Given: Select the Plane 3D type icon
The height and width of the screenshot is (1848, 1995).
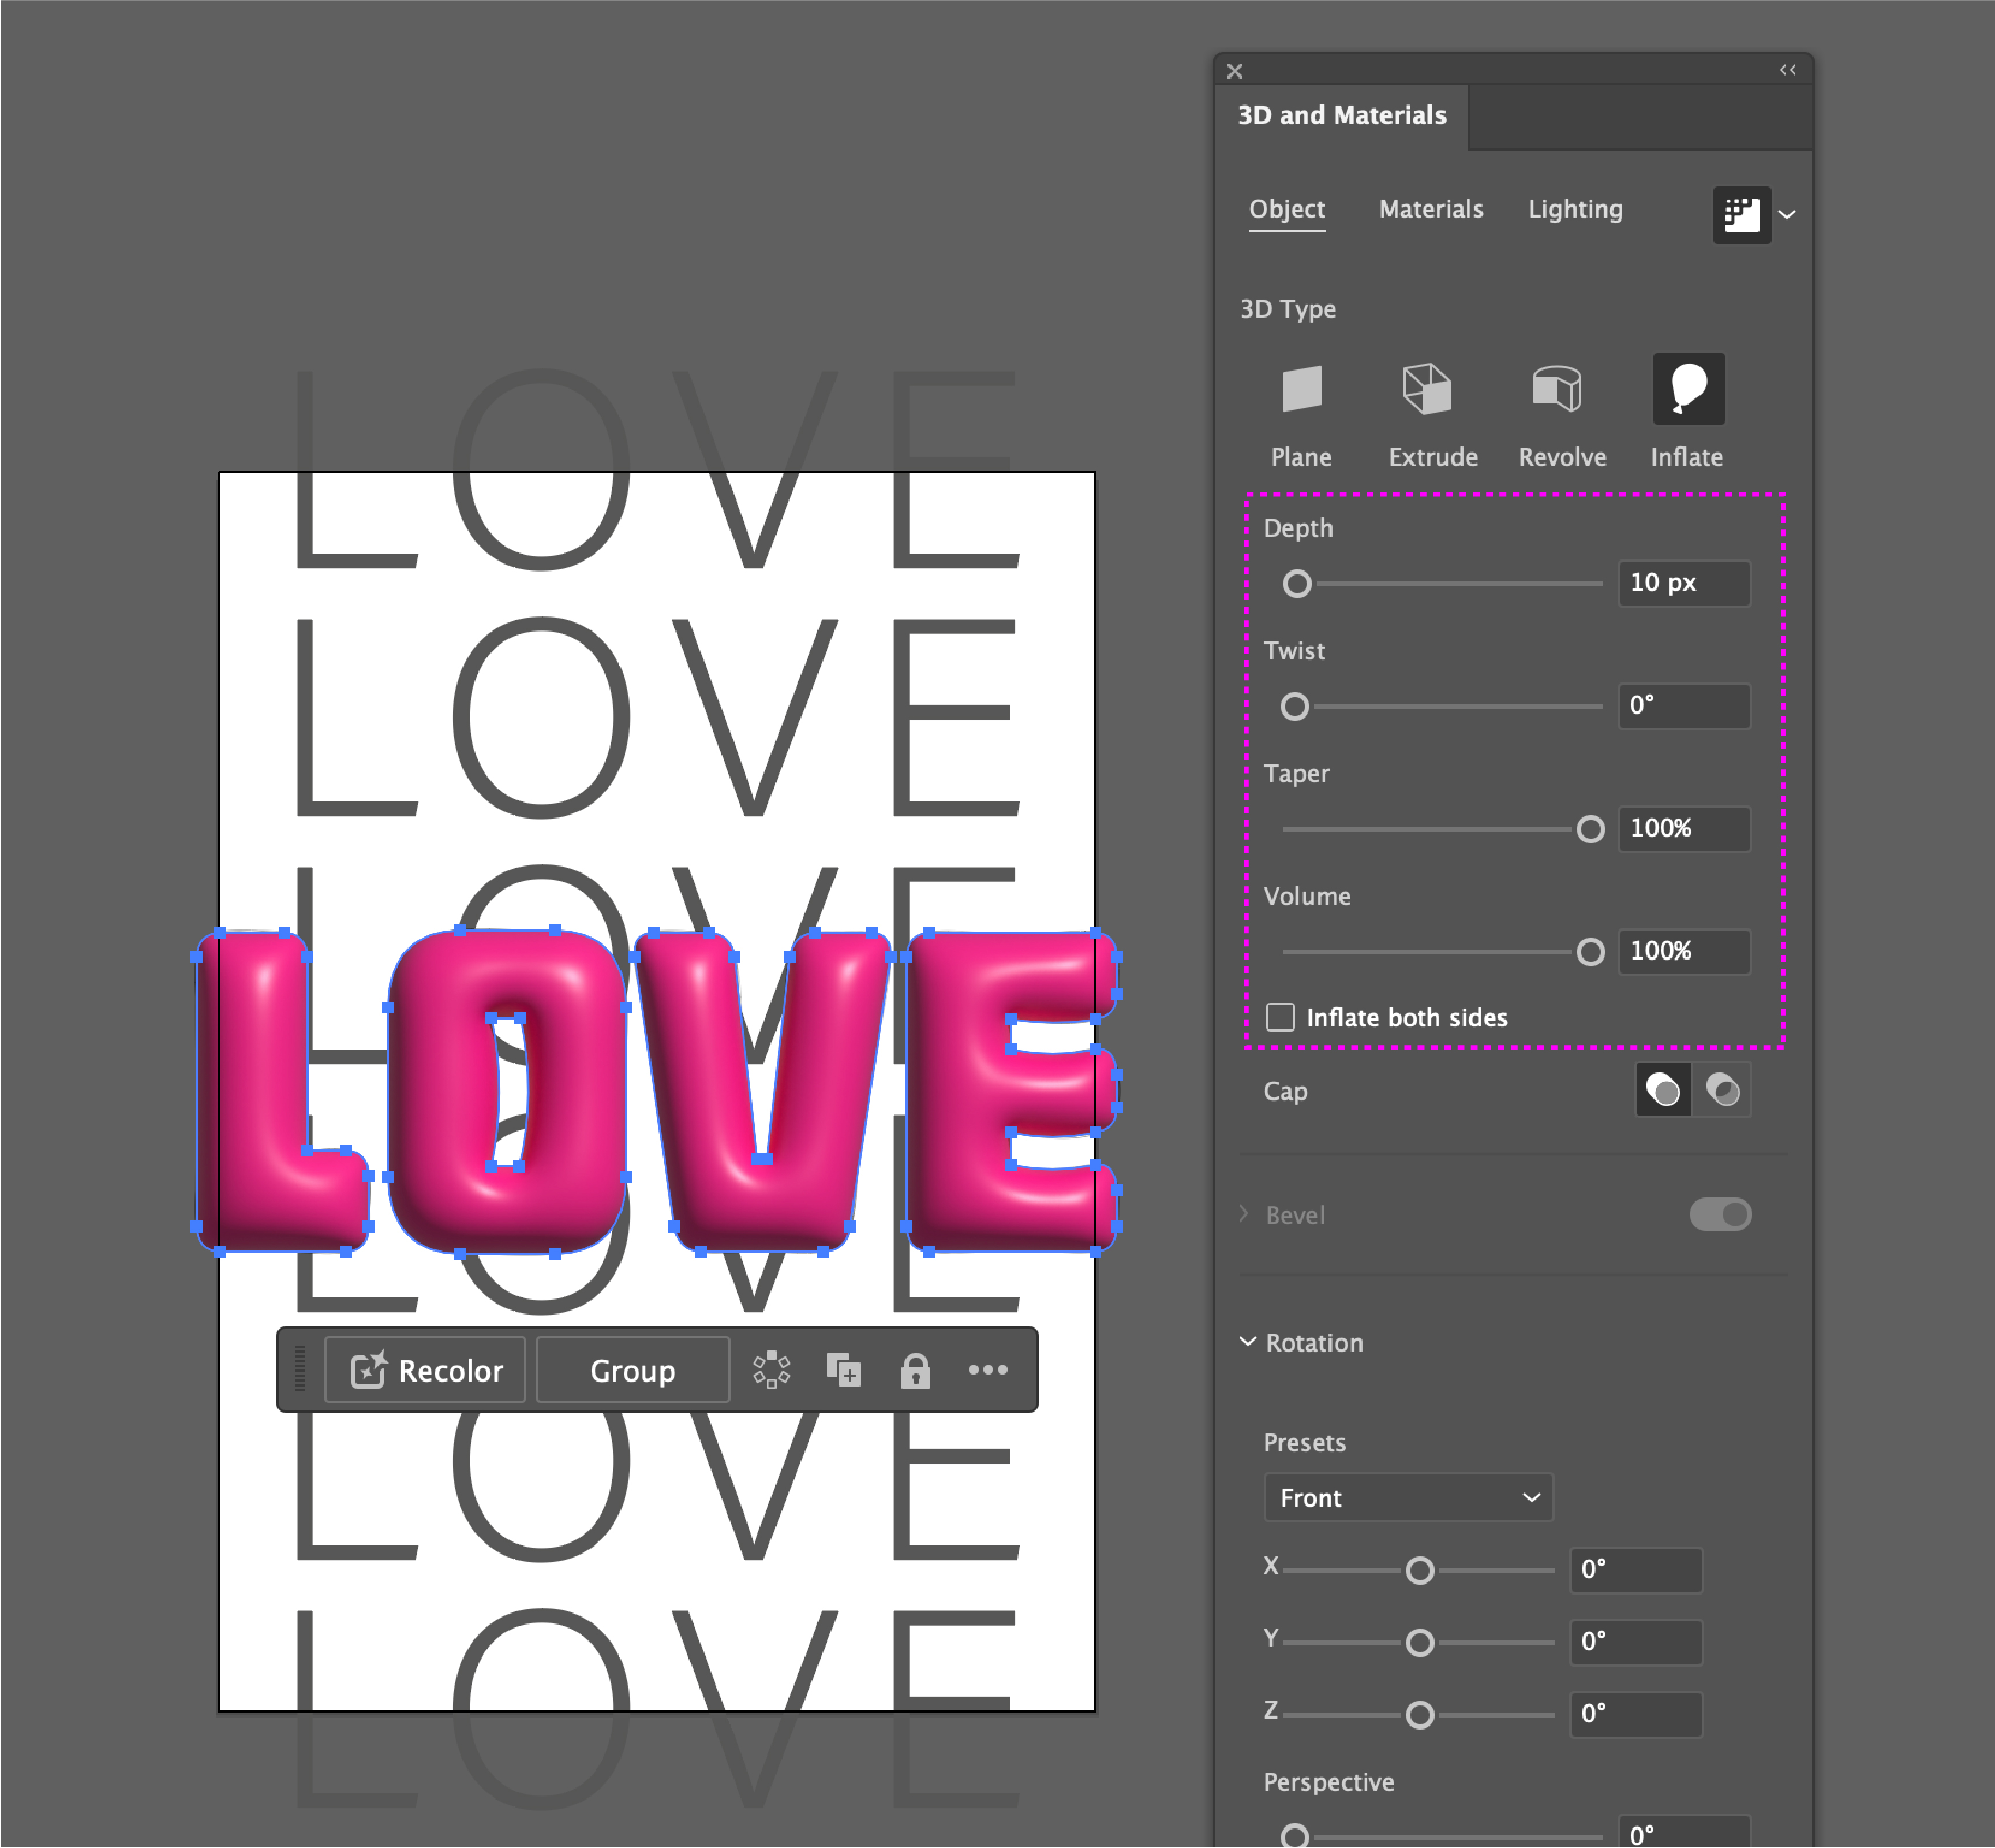Looking at the screenshot, I should tap(1301, 390).
